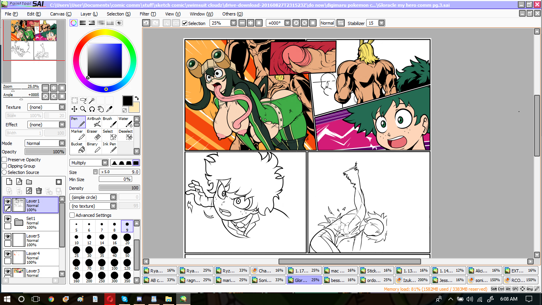Create a new layer set folder
Image resolution: width=542 pixels, height=305 pixels.
(x=29, y=182)
